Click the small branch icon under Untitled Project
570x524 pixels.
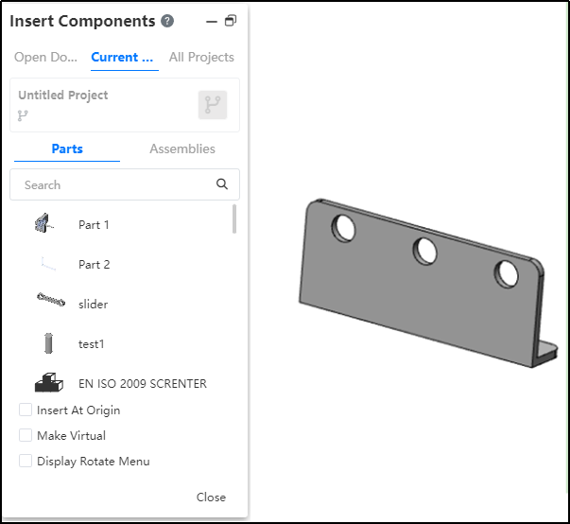23,115
